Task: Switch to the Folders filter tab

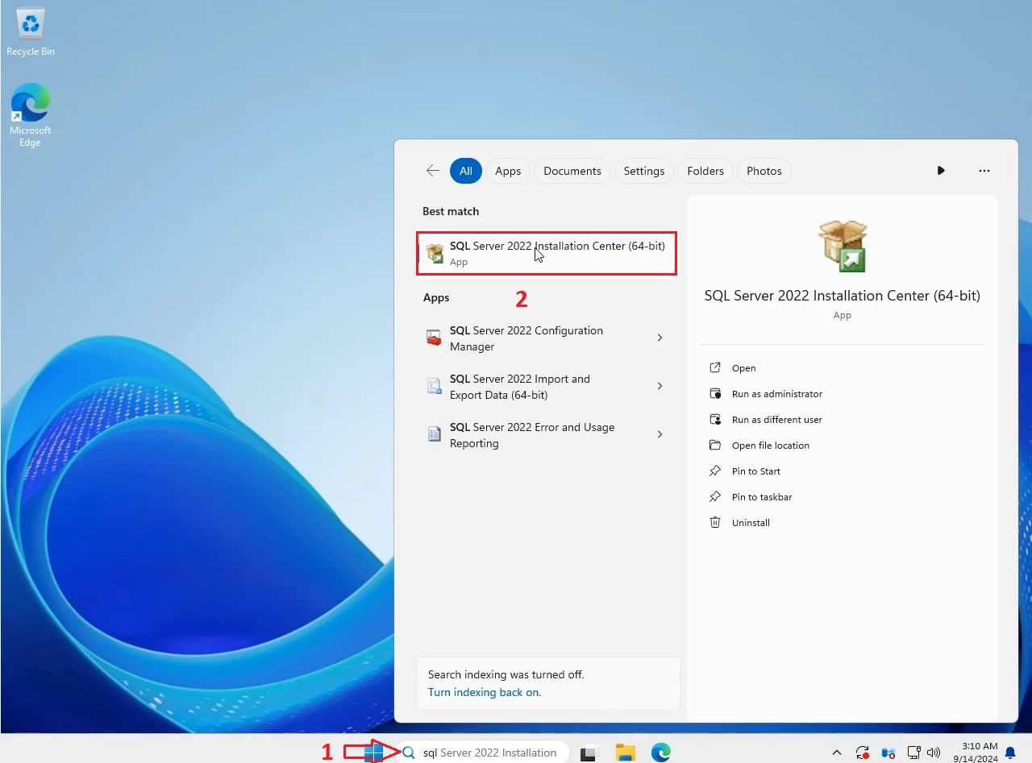Action: (x=705, y=171)
